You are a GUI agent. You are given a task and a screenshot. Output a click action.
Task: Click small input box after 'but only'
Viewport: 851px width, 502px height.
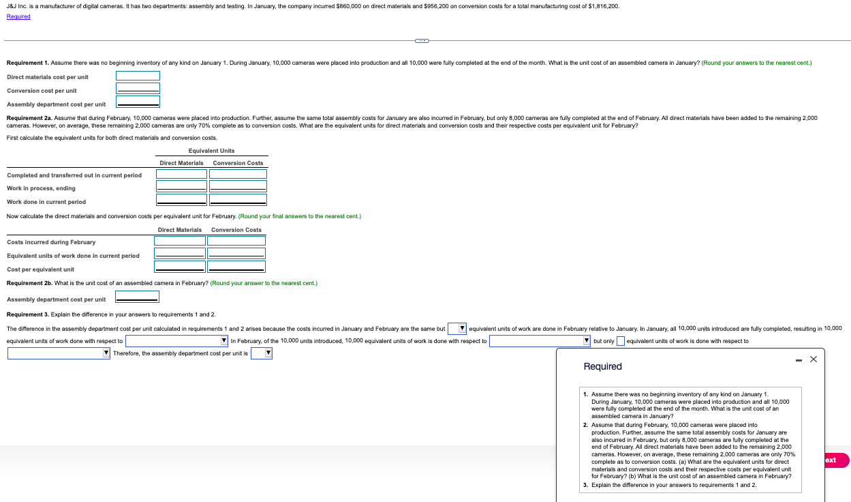(x=621, y=341)
